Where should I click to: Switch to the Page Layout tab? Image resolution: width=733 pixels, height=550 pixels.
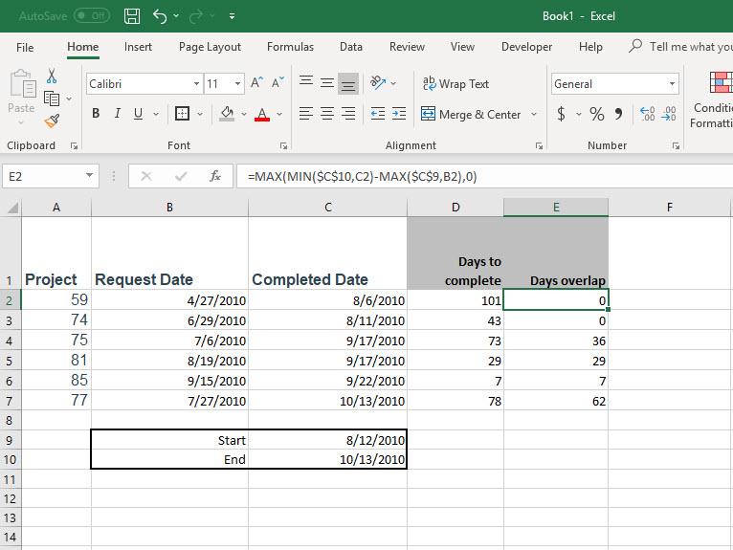click(210, 47)
